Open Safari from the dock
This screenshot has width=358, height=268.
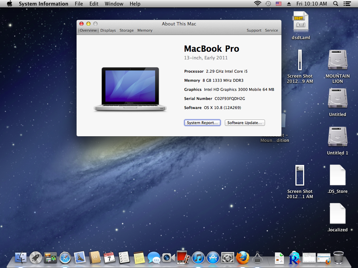(65, 258)
